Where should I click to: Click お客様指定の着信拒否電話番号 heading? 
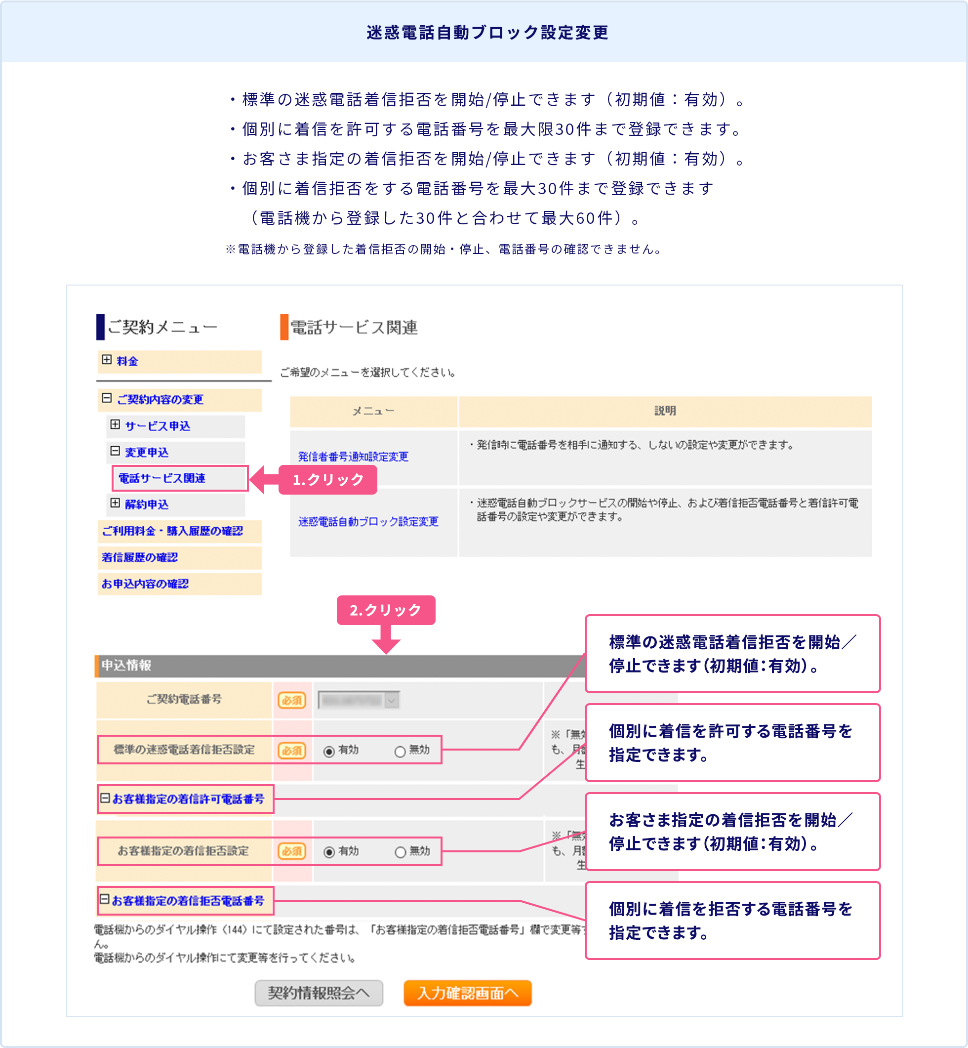[x=189, y=901]
